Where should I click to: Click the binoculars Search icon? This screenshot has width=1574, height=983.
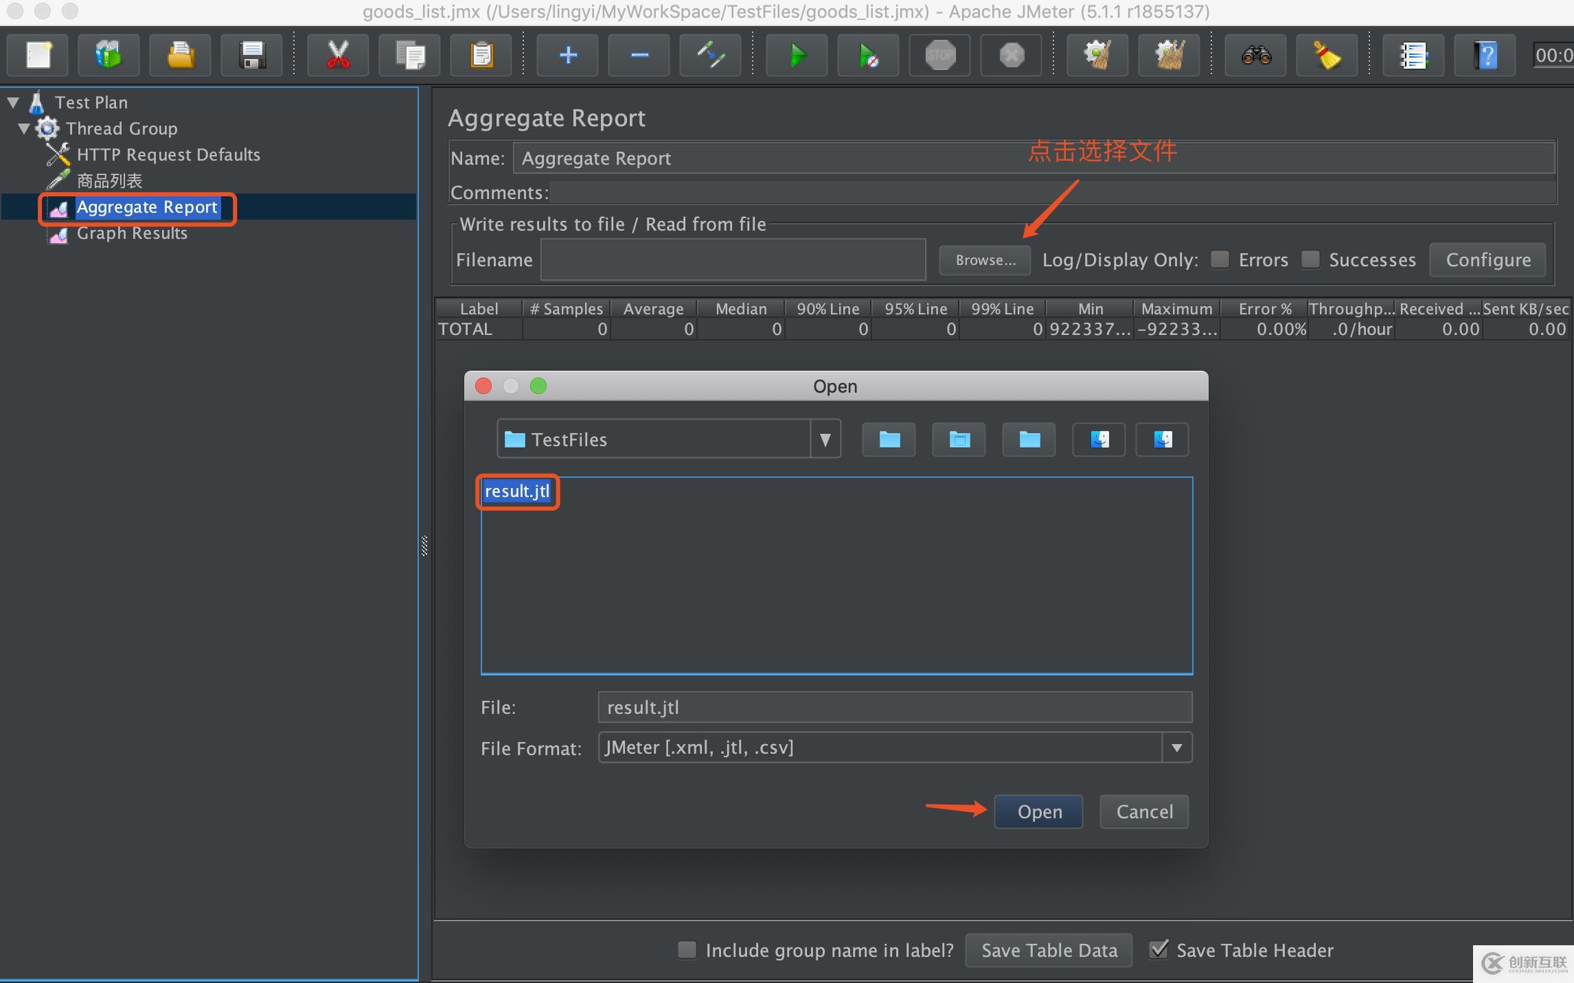(x=1256, y=55)
